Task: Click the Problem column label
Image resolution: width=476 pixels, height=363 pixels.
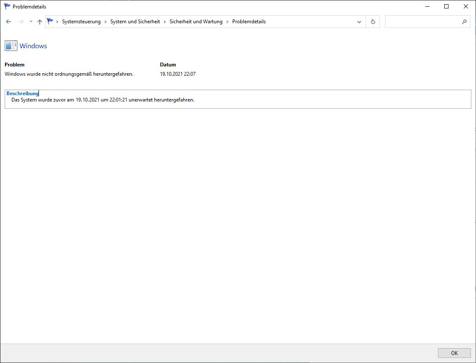Action: pyautogui.click(x=14, y=65)
